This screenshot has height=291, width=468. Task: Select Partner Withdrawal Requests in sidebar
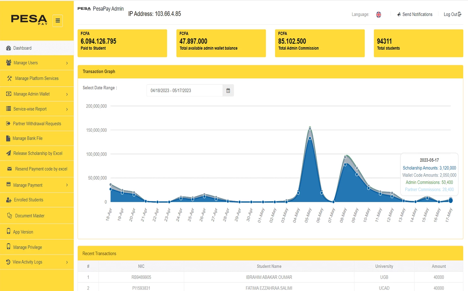click(37, 124)
